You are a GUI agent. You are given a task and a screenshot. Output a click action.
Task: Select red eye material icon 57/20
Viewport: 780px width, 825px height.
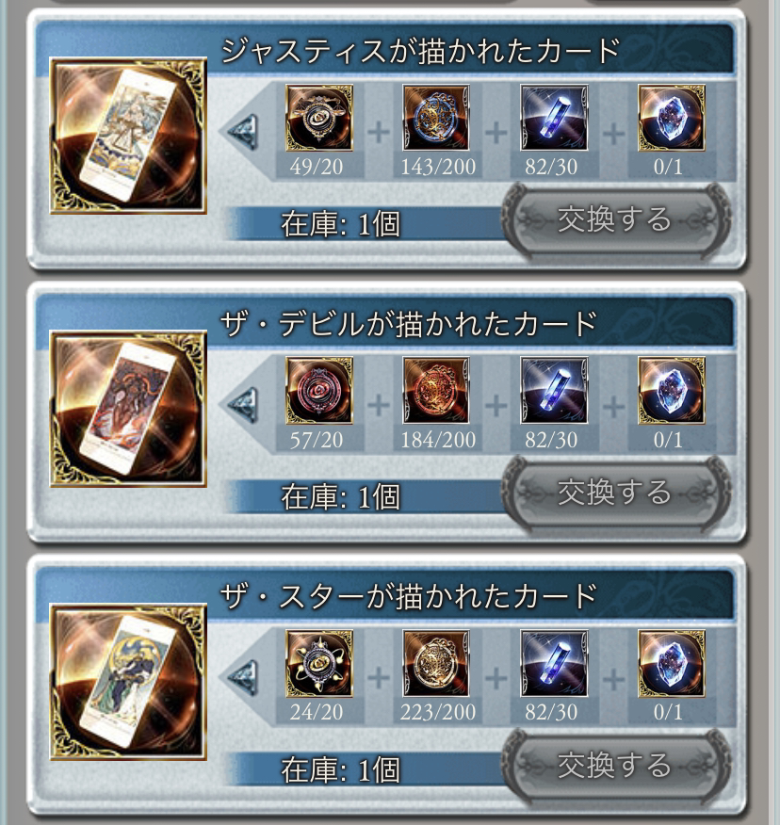[319, 391]
